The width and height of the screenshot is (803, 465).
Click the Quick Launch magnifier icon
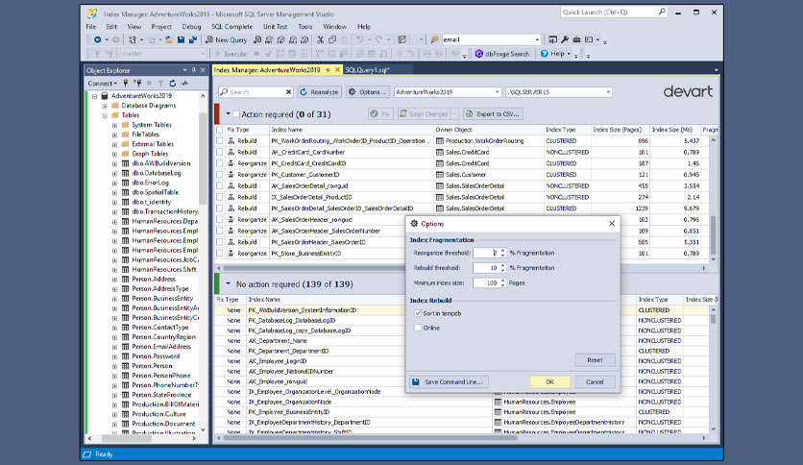coord(662,12)
